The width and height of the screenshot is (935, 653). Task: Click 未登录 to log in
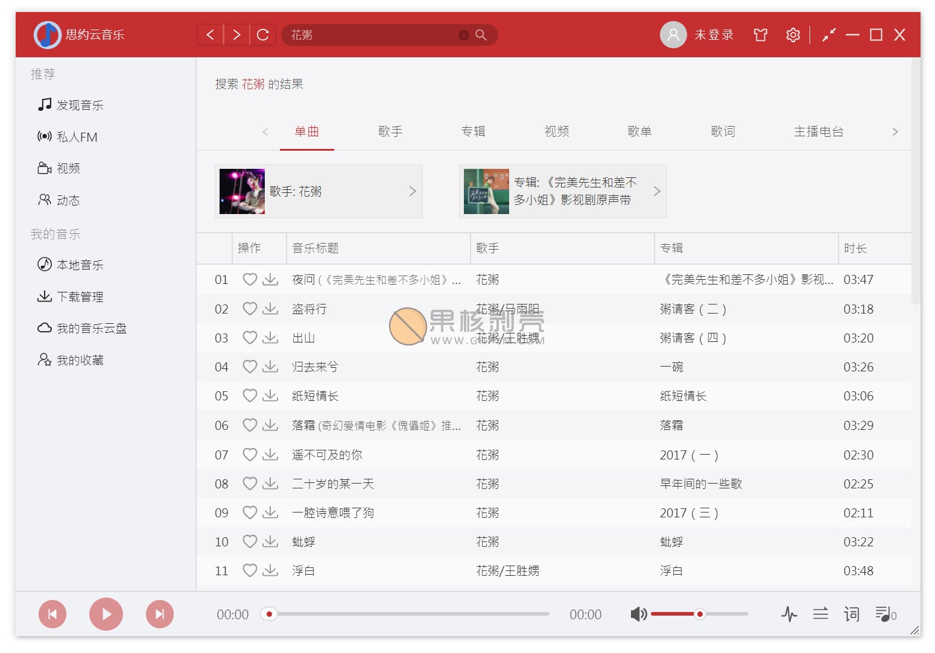point(714,35)
